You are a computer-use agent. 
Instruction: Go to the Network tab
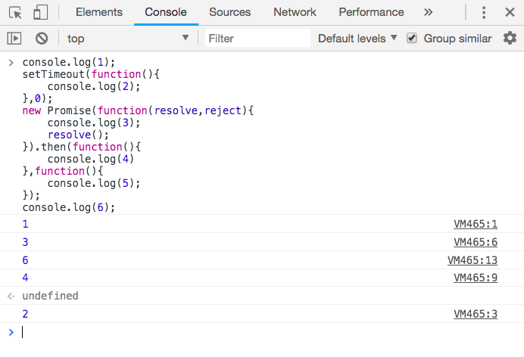[x=295, y=12]
